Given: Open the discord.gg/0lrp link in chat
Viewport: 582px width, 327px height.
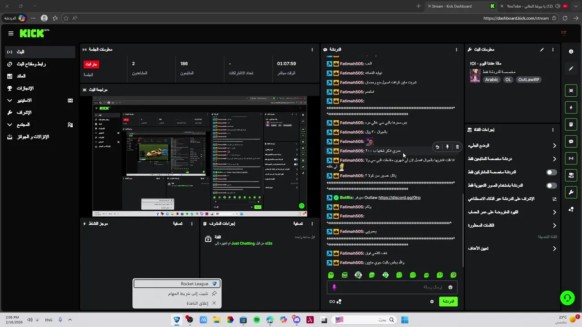Looking at the screenshot, I should pos(399,198).
